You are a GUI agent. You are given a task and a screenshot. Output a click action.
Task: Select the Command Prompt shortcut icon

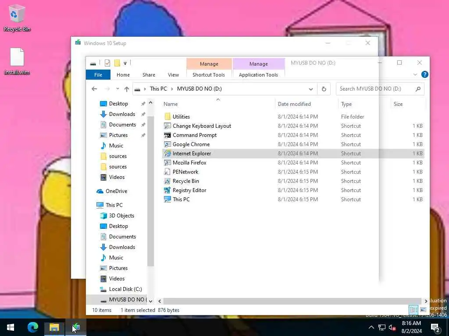click(167, 135)
